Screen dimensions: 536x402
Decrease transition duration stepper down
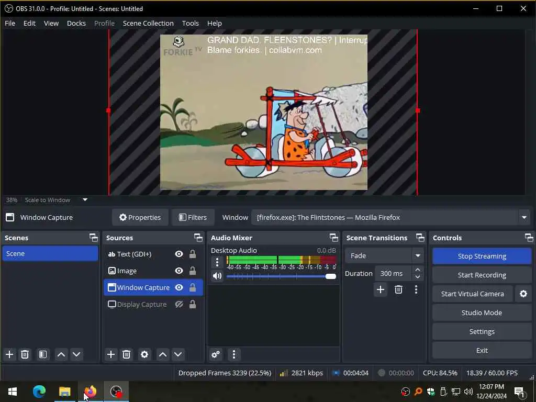(x=417, y=277)
